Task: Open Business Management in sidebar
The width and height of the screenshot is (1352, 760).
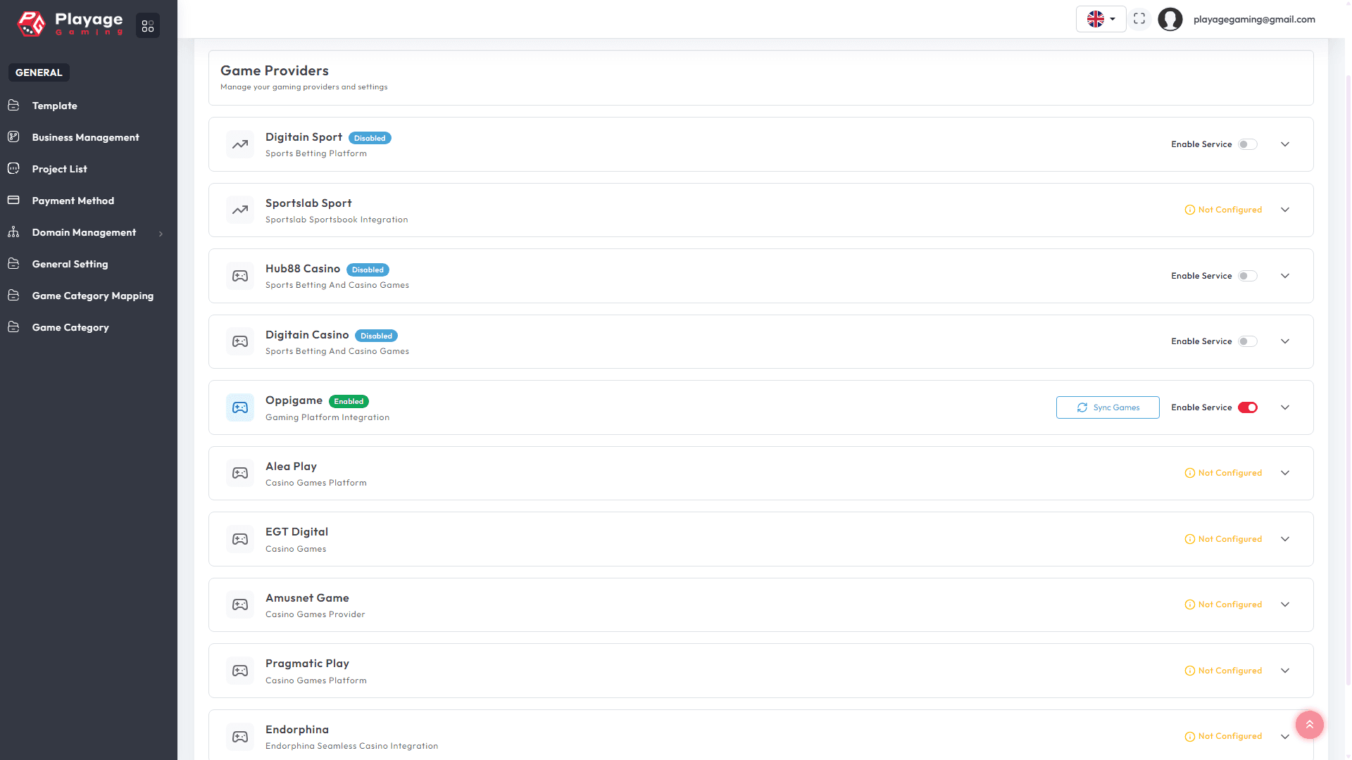Action: coord(85,137)
